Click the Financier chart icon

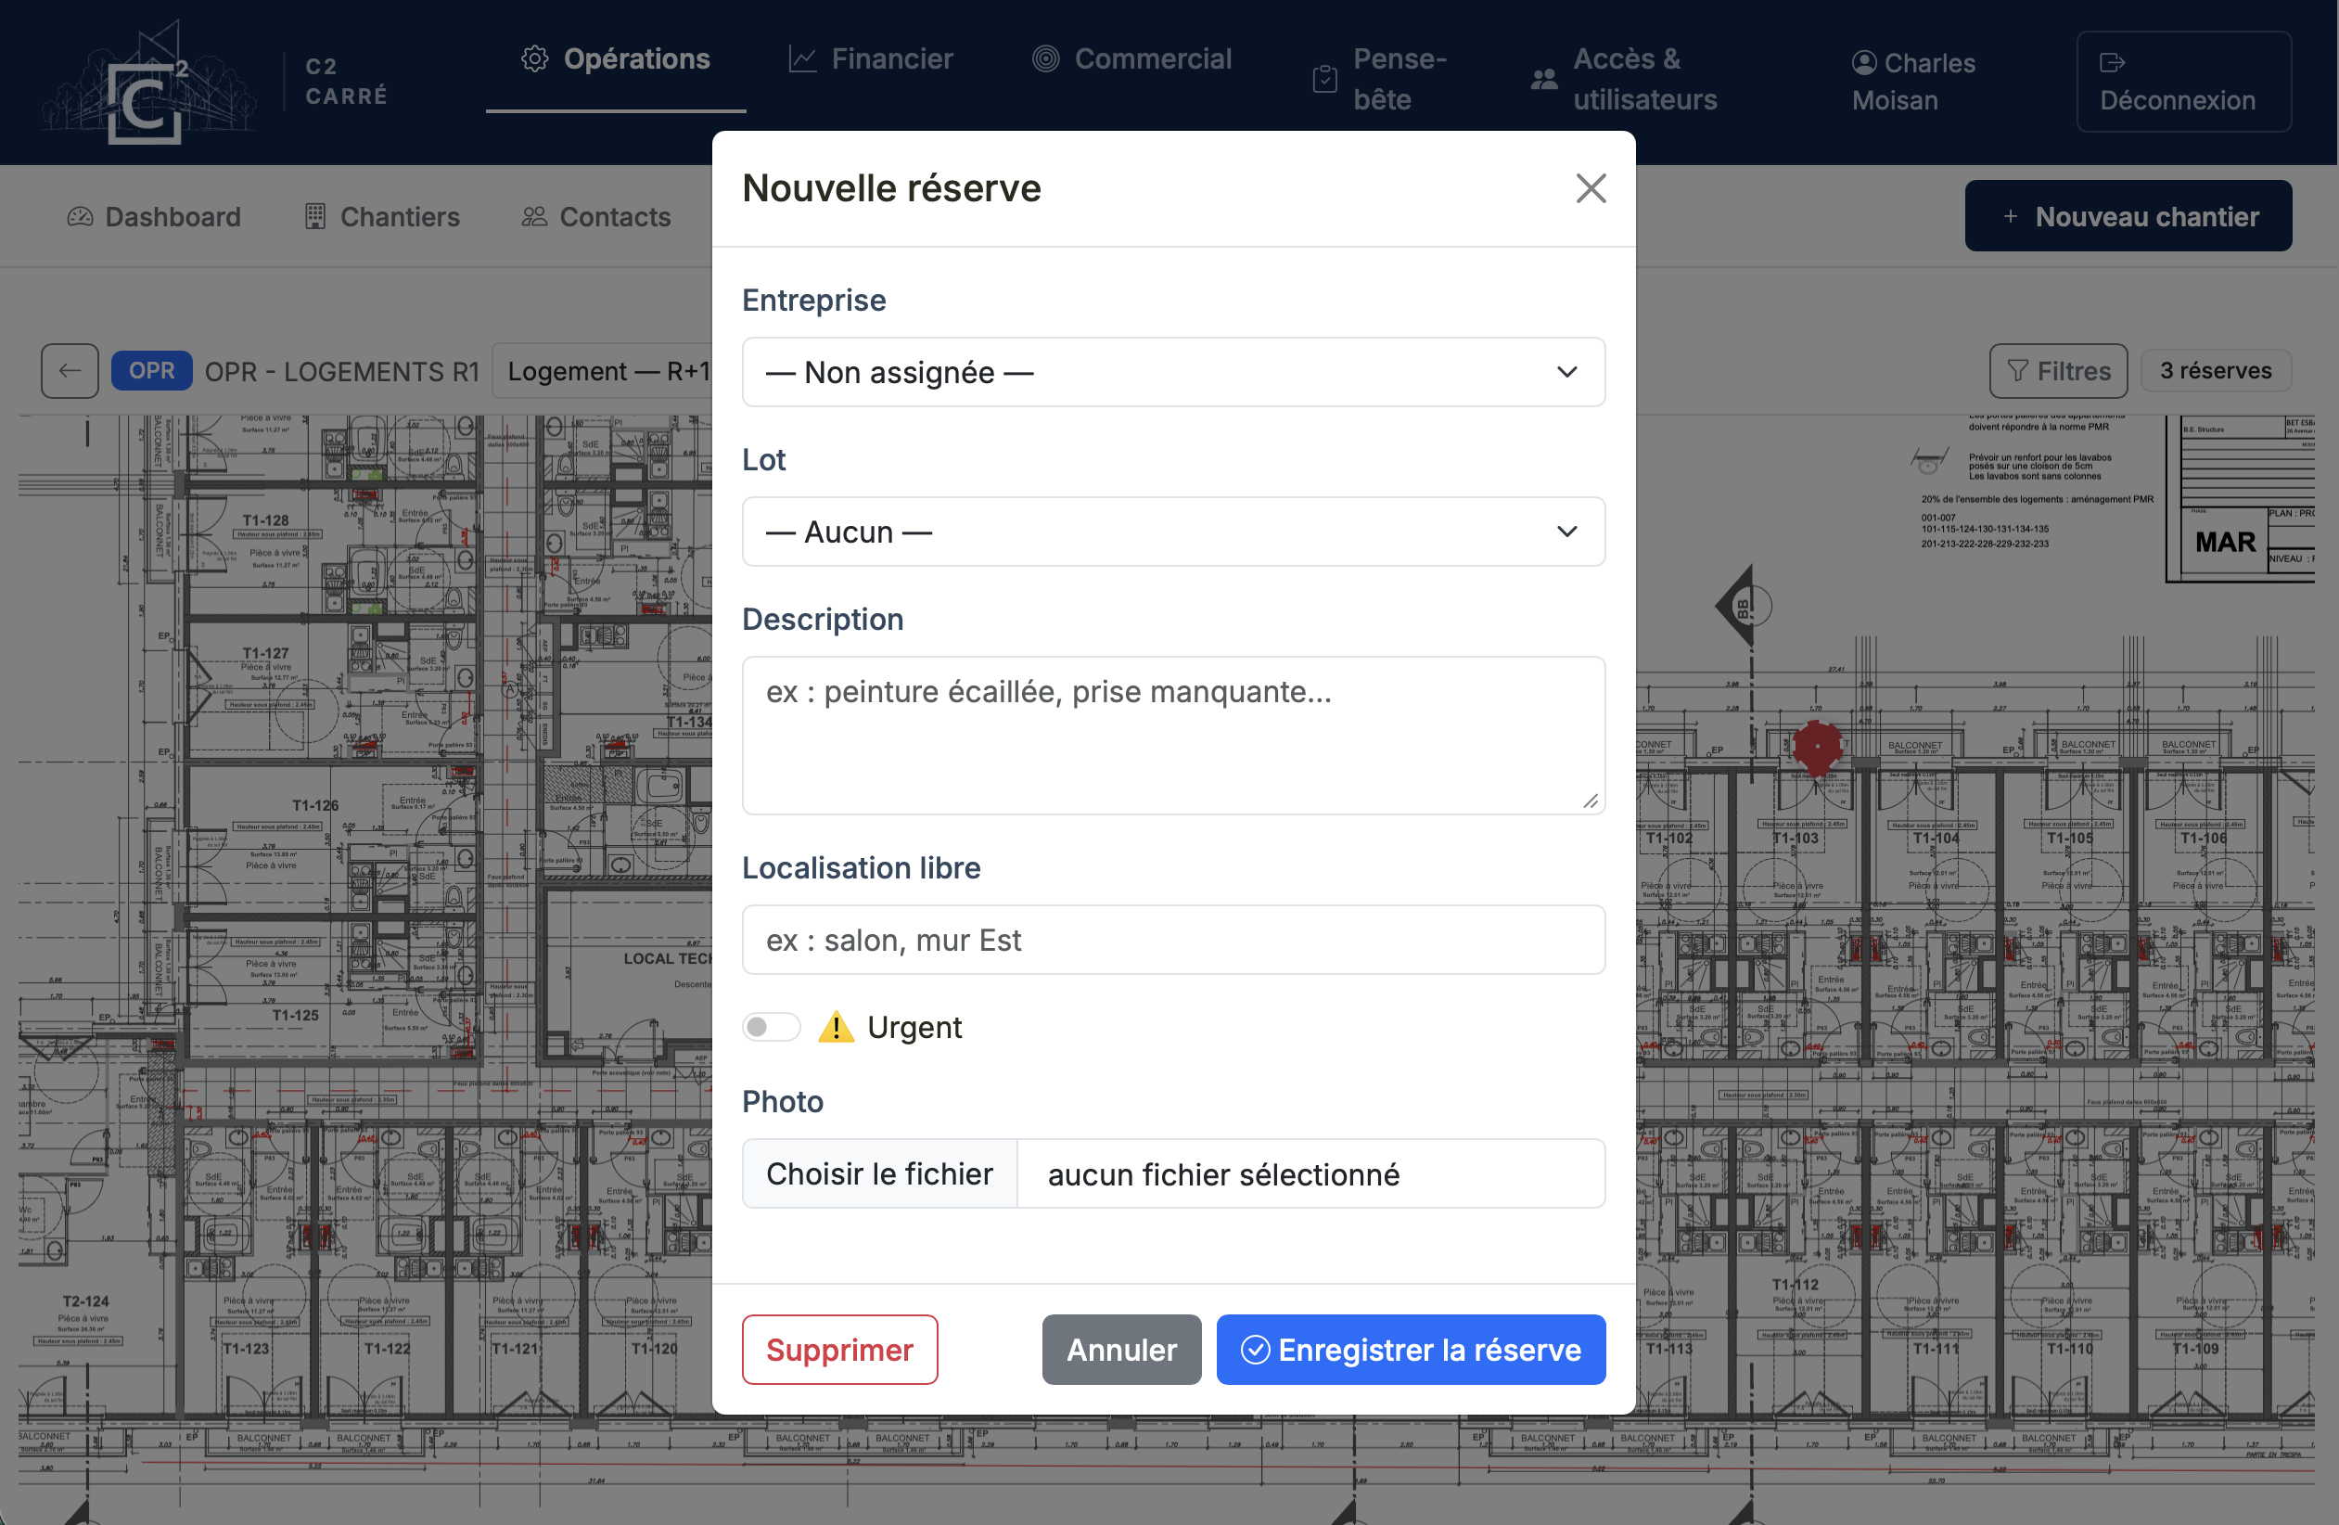[802, 59]
